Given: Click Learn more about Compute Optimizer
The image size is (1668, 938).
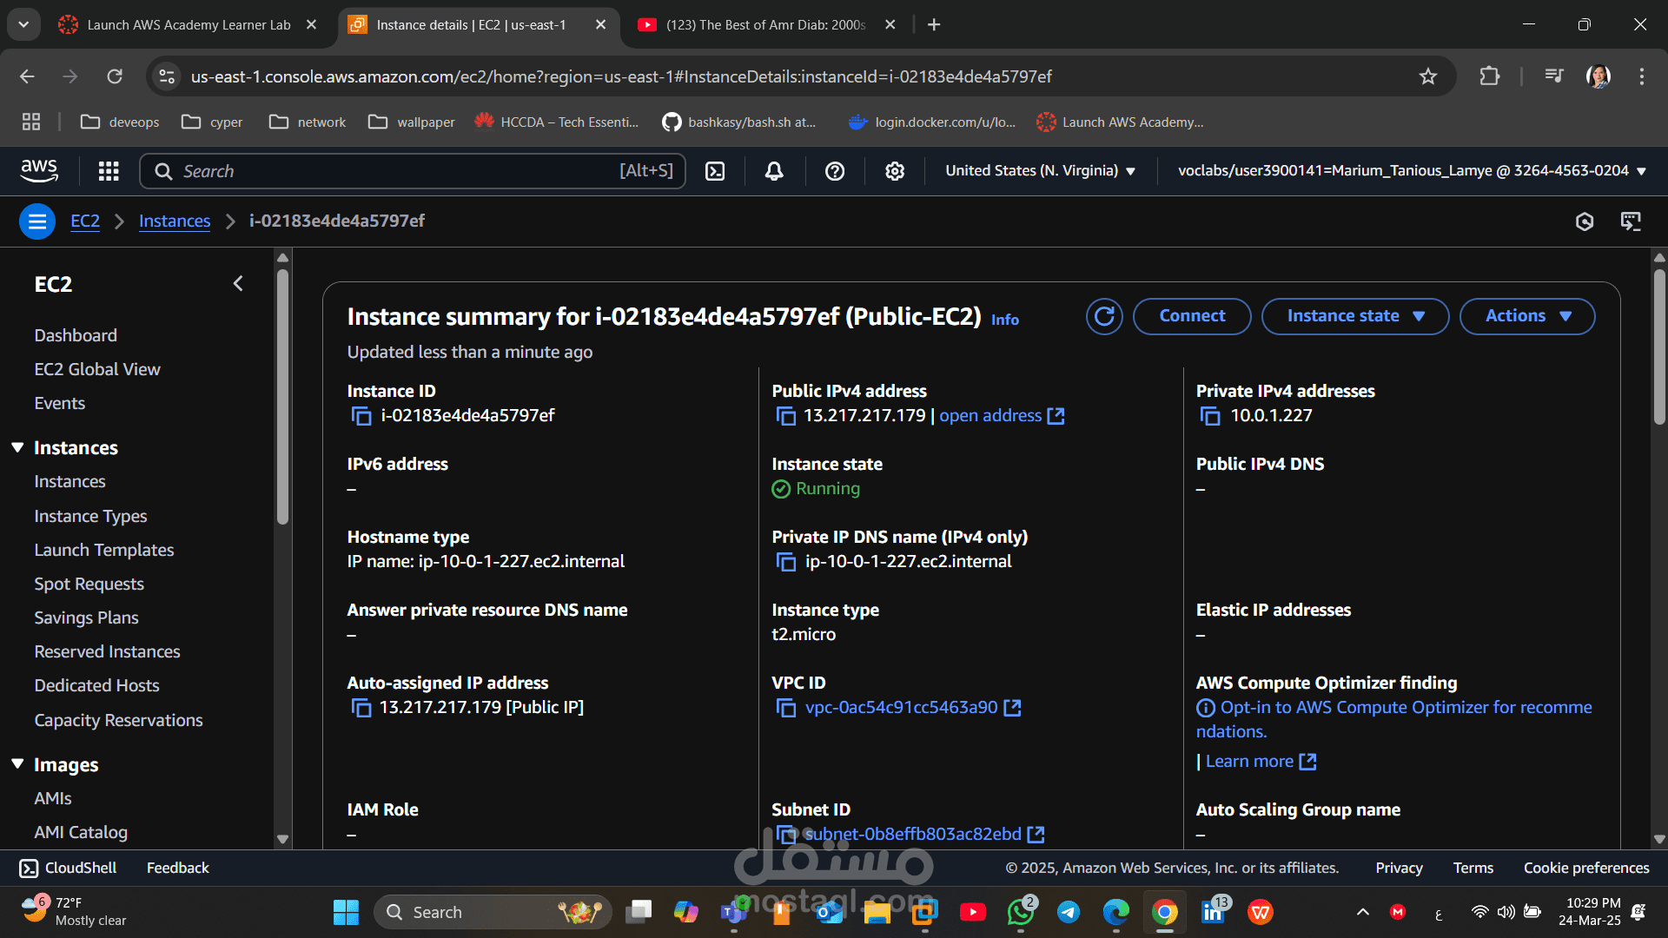Looking at the screenshot, I should coord(1261,762).
